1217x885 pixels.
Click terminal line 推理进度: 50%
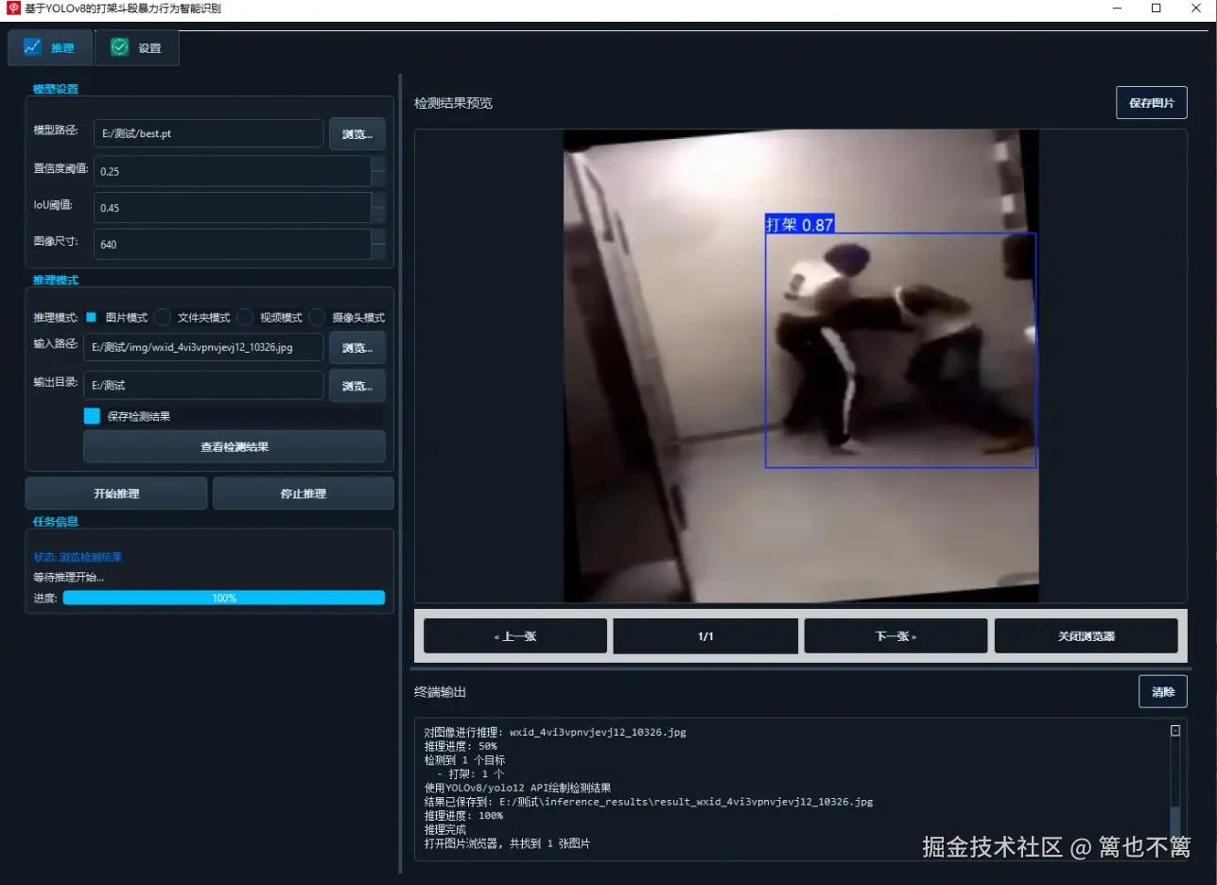(460, 746)
